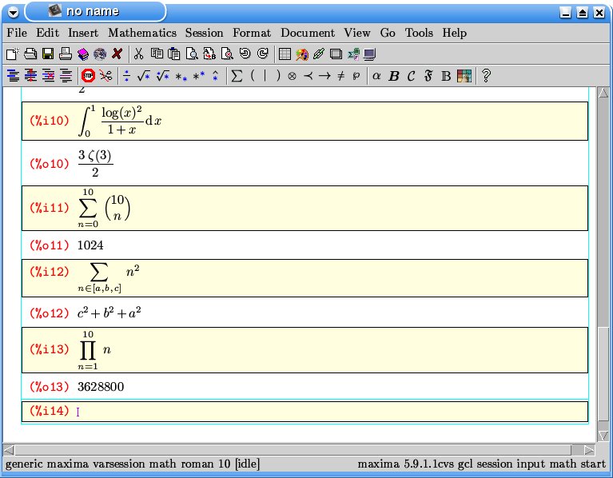This screenshot has height=478, width=613.
Task: Cut selection with the scissors icon
Action: coord(138,54)
